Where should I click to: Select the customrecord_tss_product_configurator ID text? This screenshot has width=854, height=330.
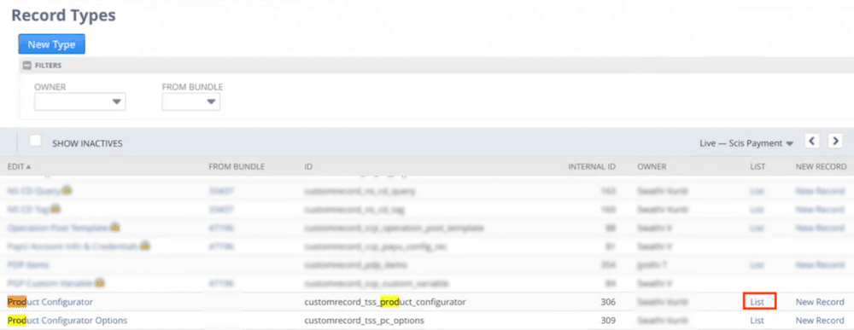click(x=385, y=302)
